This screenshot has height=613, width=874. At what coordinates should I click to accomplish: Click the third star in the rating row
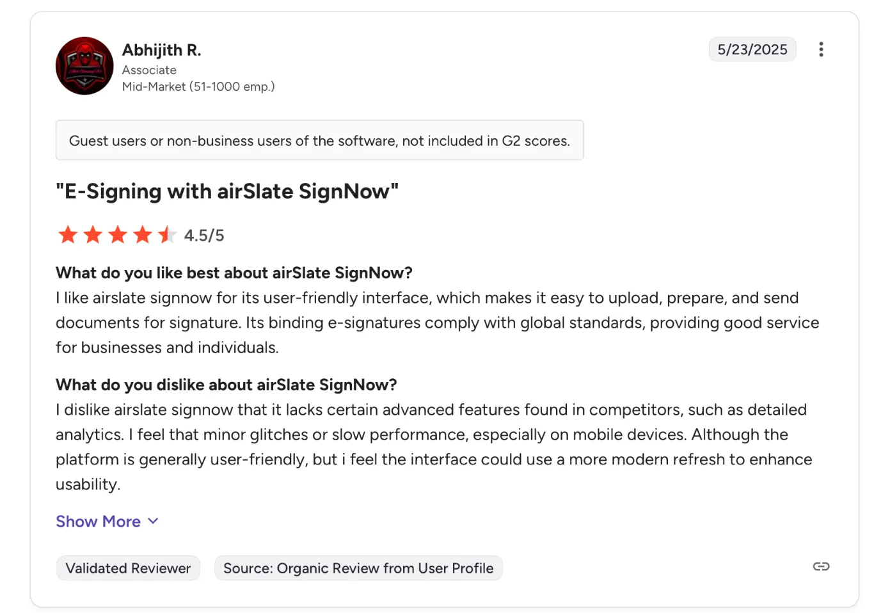(x=117, y=235)
